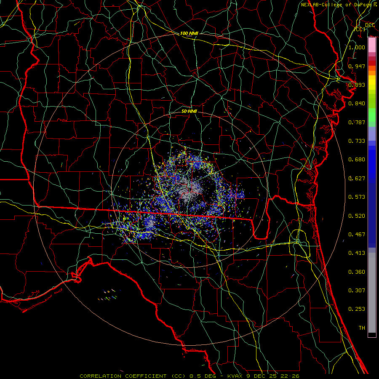
Task: Click the gray echo core at radar center
Action: (189, 189)
